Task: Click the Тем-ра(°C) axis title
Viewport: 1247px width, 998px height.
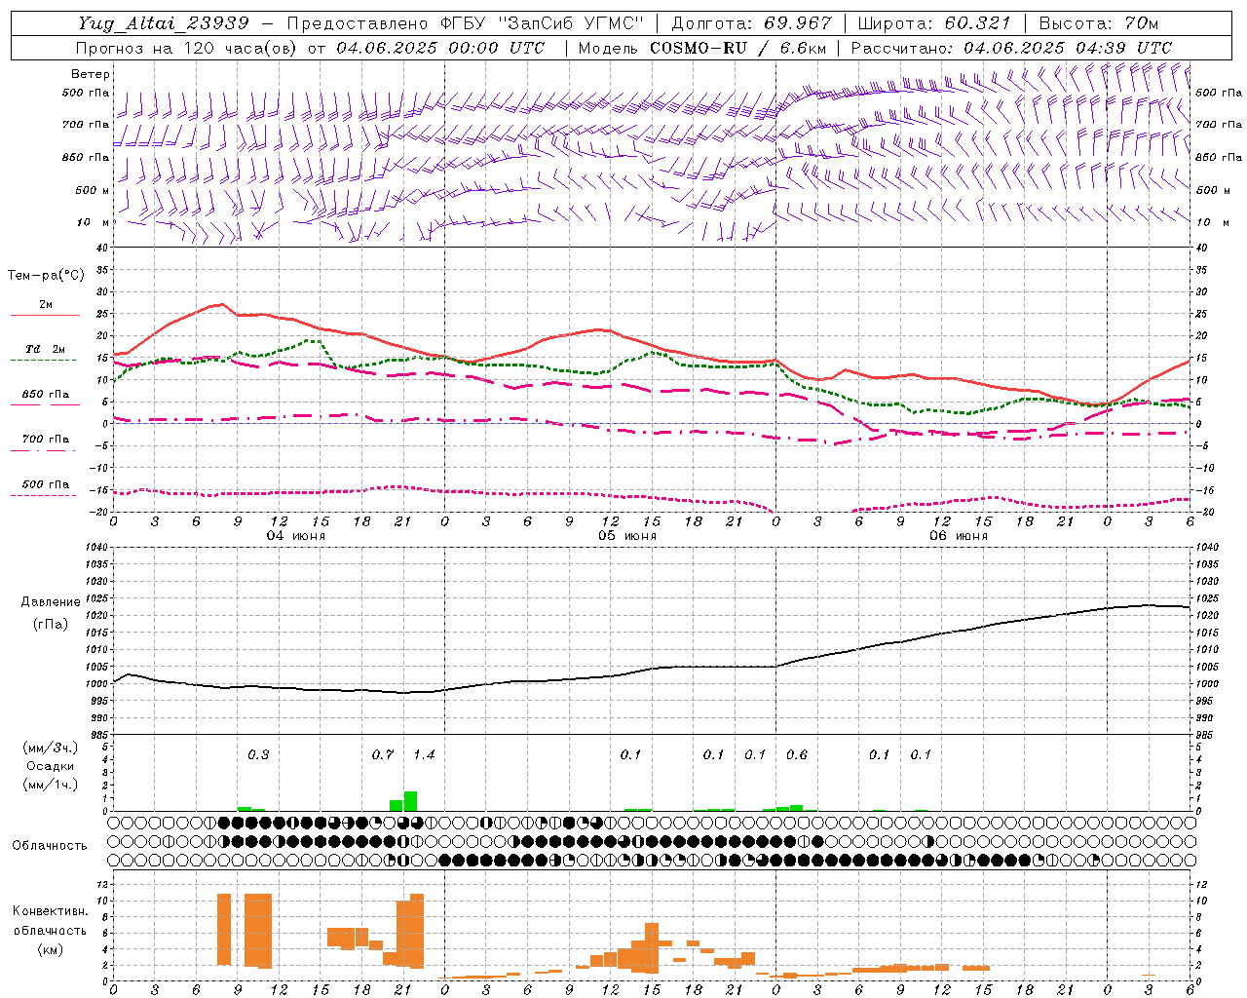Action: click(x=46, y=276)
